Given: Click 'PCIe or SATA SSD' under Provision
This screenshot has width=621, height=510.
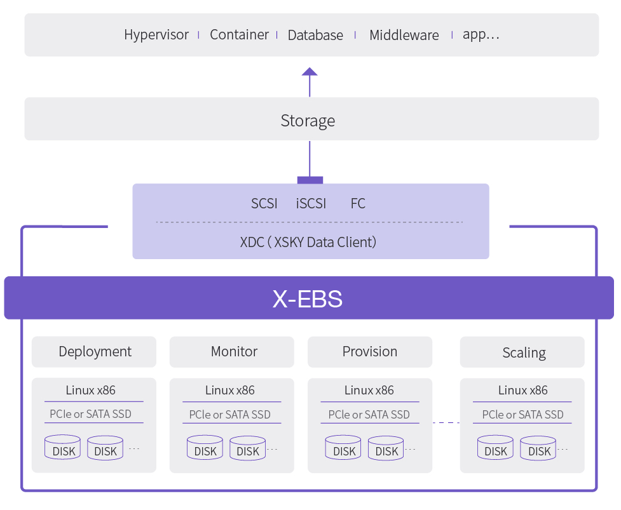Looking at the screenshot, I should (369, 414).
